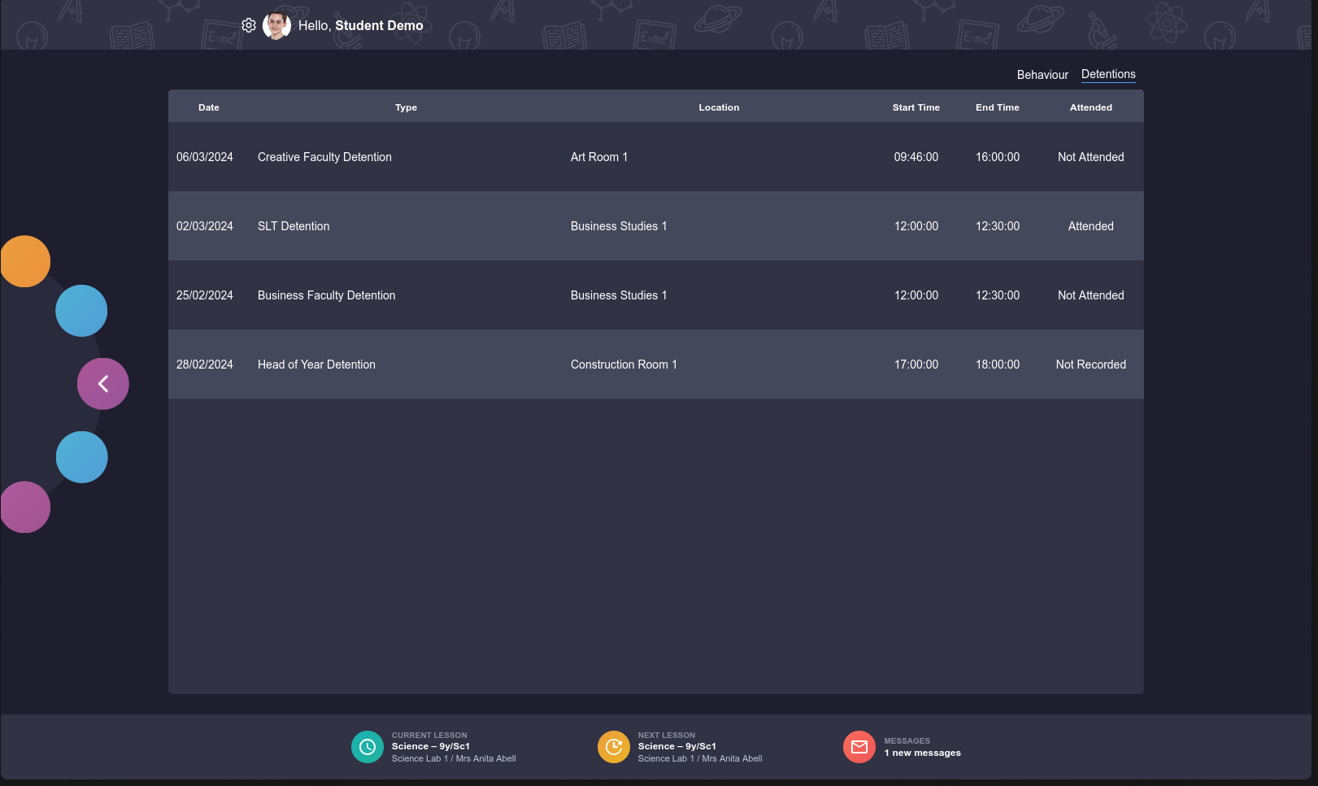Click the End Time column header
This screenshot has width=1318, height=786.
tap(997, 107)
